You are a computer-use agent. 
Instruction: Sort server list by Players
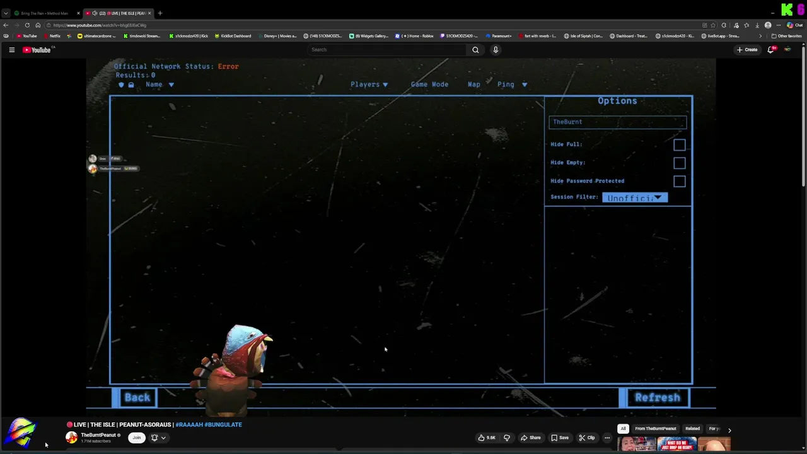pos(369,84)
